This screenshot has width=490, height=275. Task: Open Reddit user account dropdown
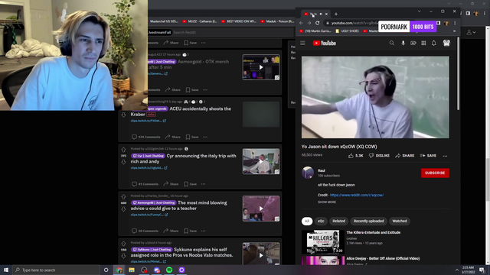coord(472,32)
